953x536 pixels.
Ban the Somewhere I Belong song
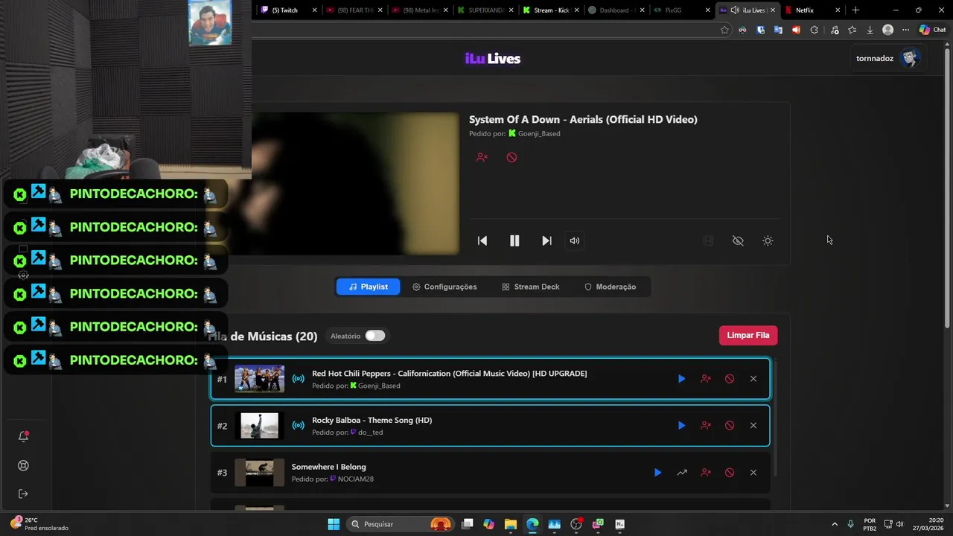coord(730,473)
